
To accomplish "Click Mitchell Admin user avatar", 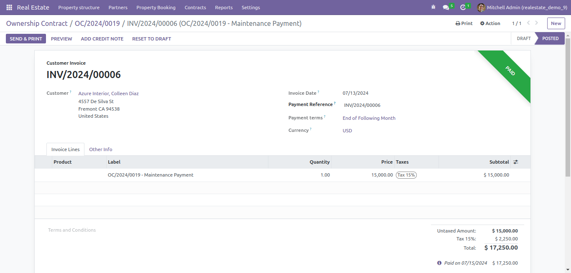I will [x=481, y=8].
